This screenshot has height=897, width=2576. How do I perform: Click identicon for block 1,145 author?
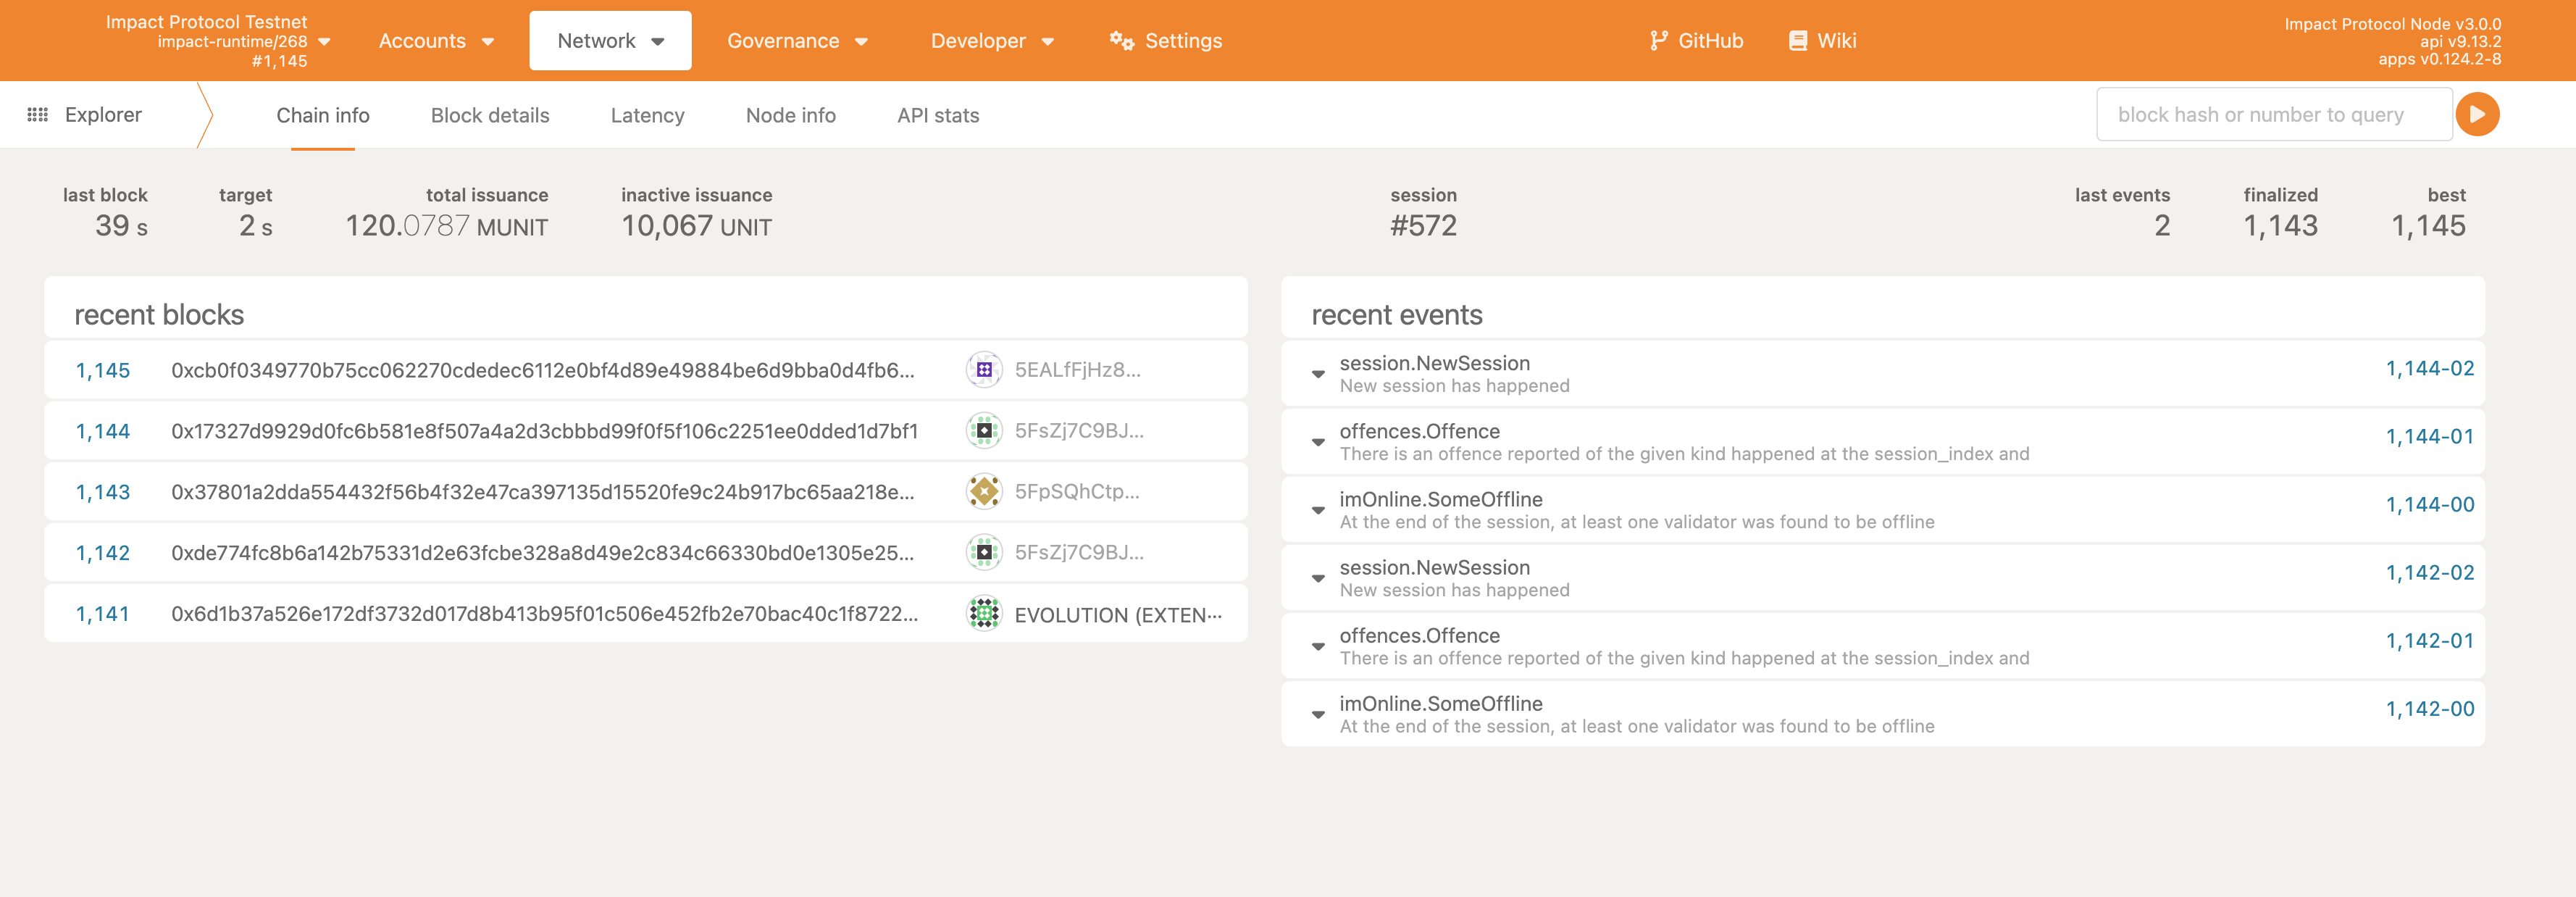tap(984, 370)
